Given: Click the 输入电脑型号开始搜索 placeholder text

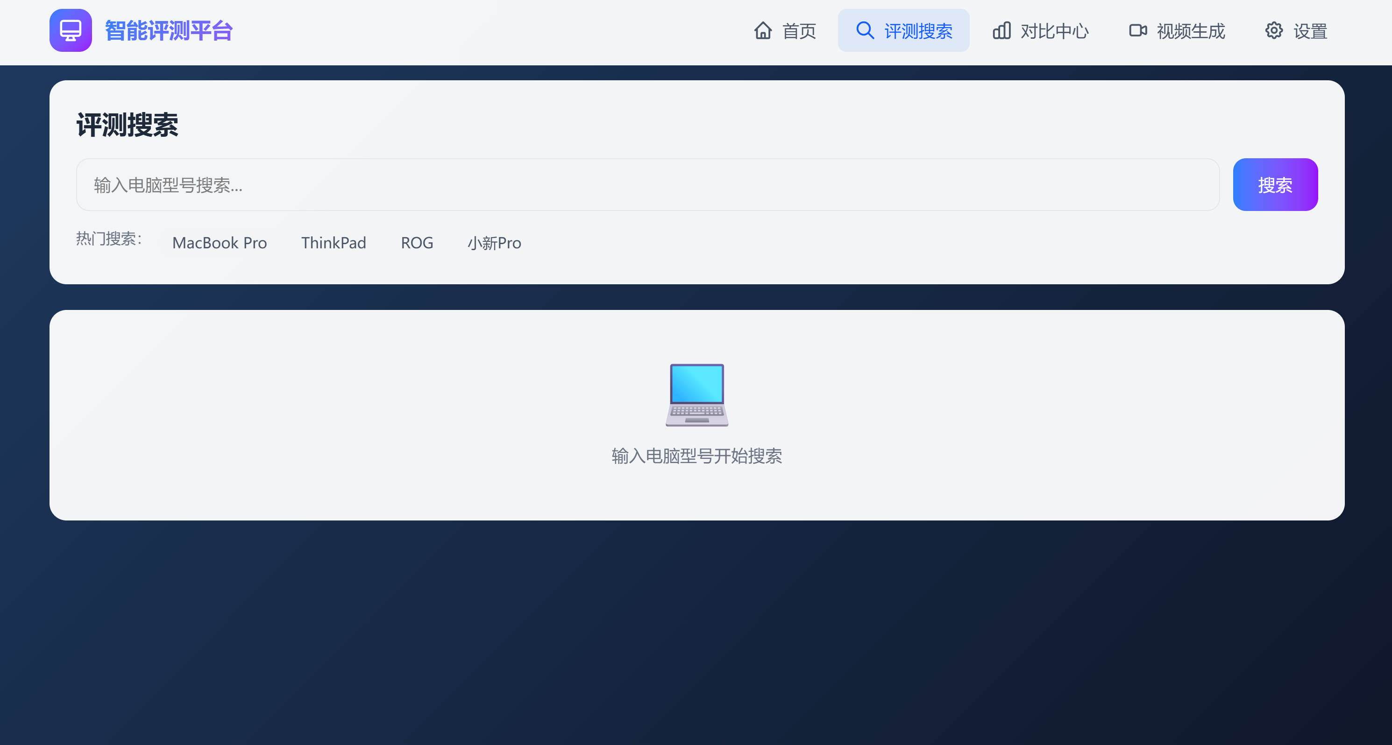Looking at the screenshot, I should point(696,456).
